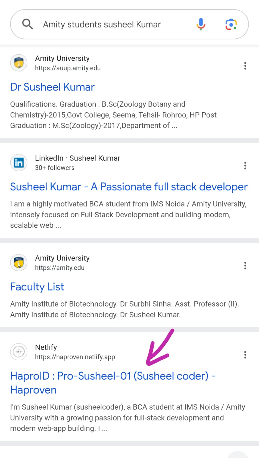This screenshot has width=259, height=458.
Task: Open more options for Netlify Haproven result
Action: [x=245, y=355]
